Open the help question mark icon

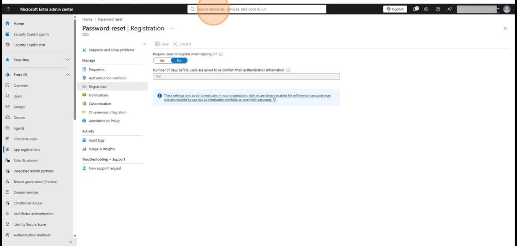[x=438, y=9]
